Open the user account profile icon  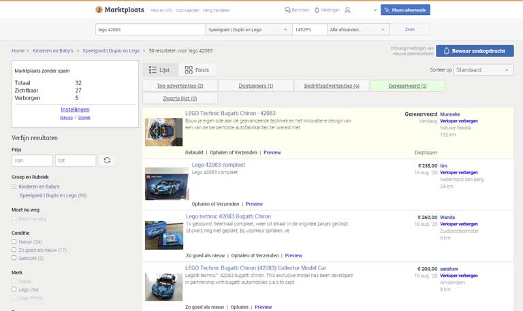pyautogui.click(x=347, y=10)
